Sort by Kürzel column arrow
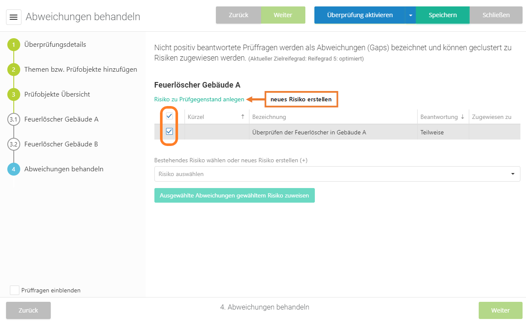Screen dimensions: 526x322 pyautogui.click(x=243, y=117)
